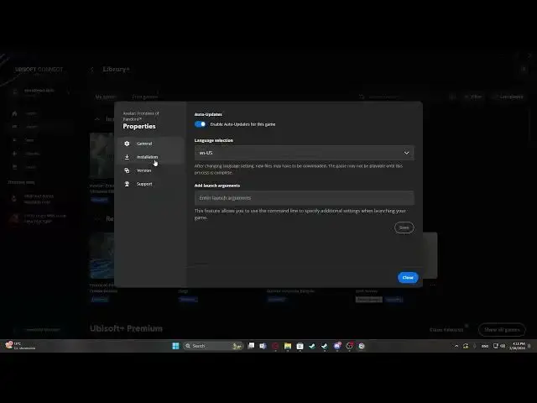Open the Windows Start menu
The width and height of the screenshot is (537, 403).
pos(175,346)
